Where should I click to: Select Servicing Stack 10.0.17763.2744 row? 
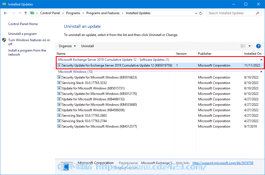[160, 121]
